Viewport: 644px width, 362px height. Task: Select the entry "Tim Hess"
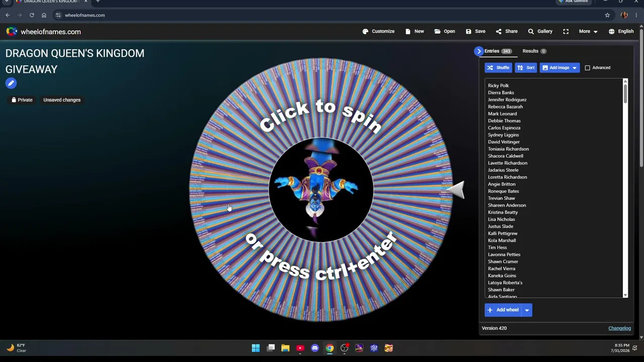pyautogui.click(x=497, y=247)
